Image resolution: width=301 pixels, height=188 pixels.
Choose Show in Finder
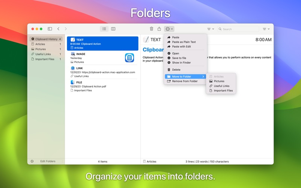[x=185, y=62]
